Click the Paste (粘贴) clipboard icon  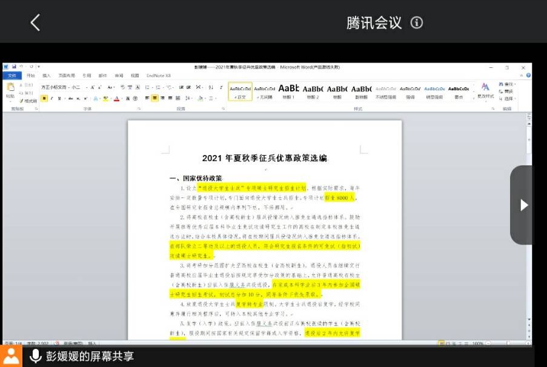[10, 89]
